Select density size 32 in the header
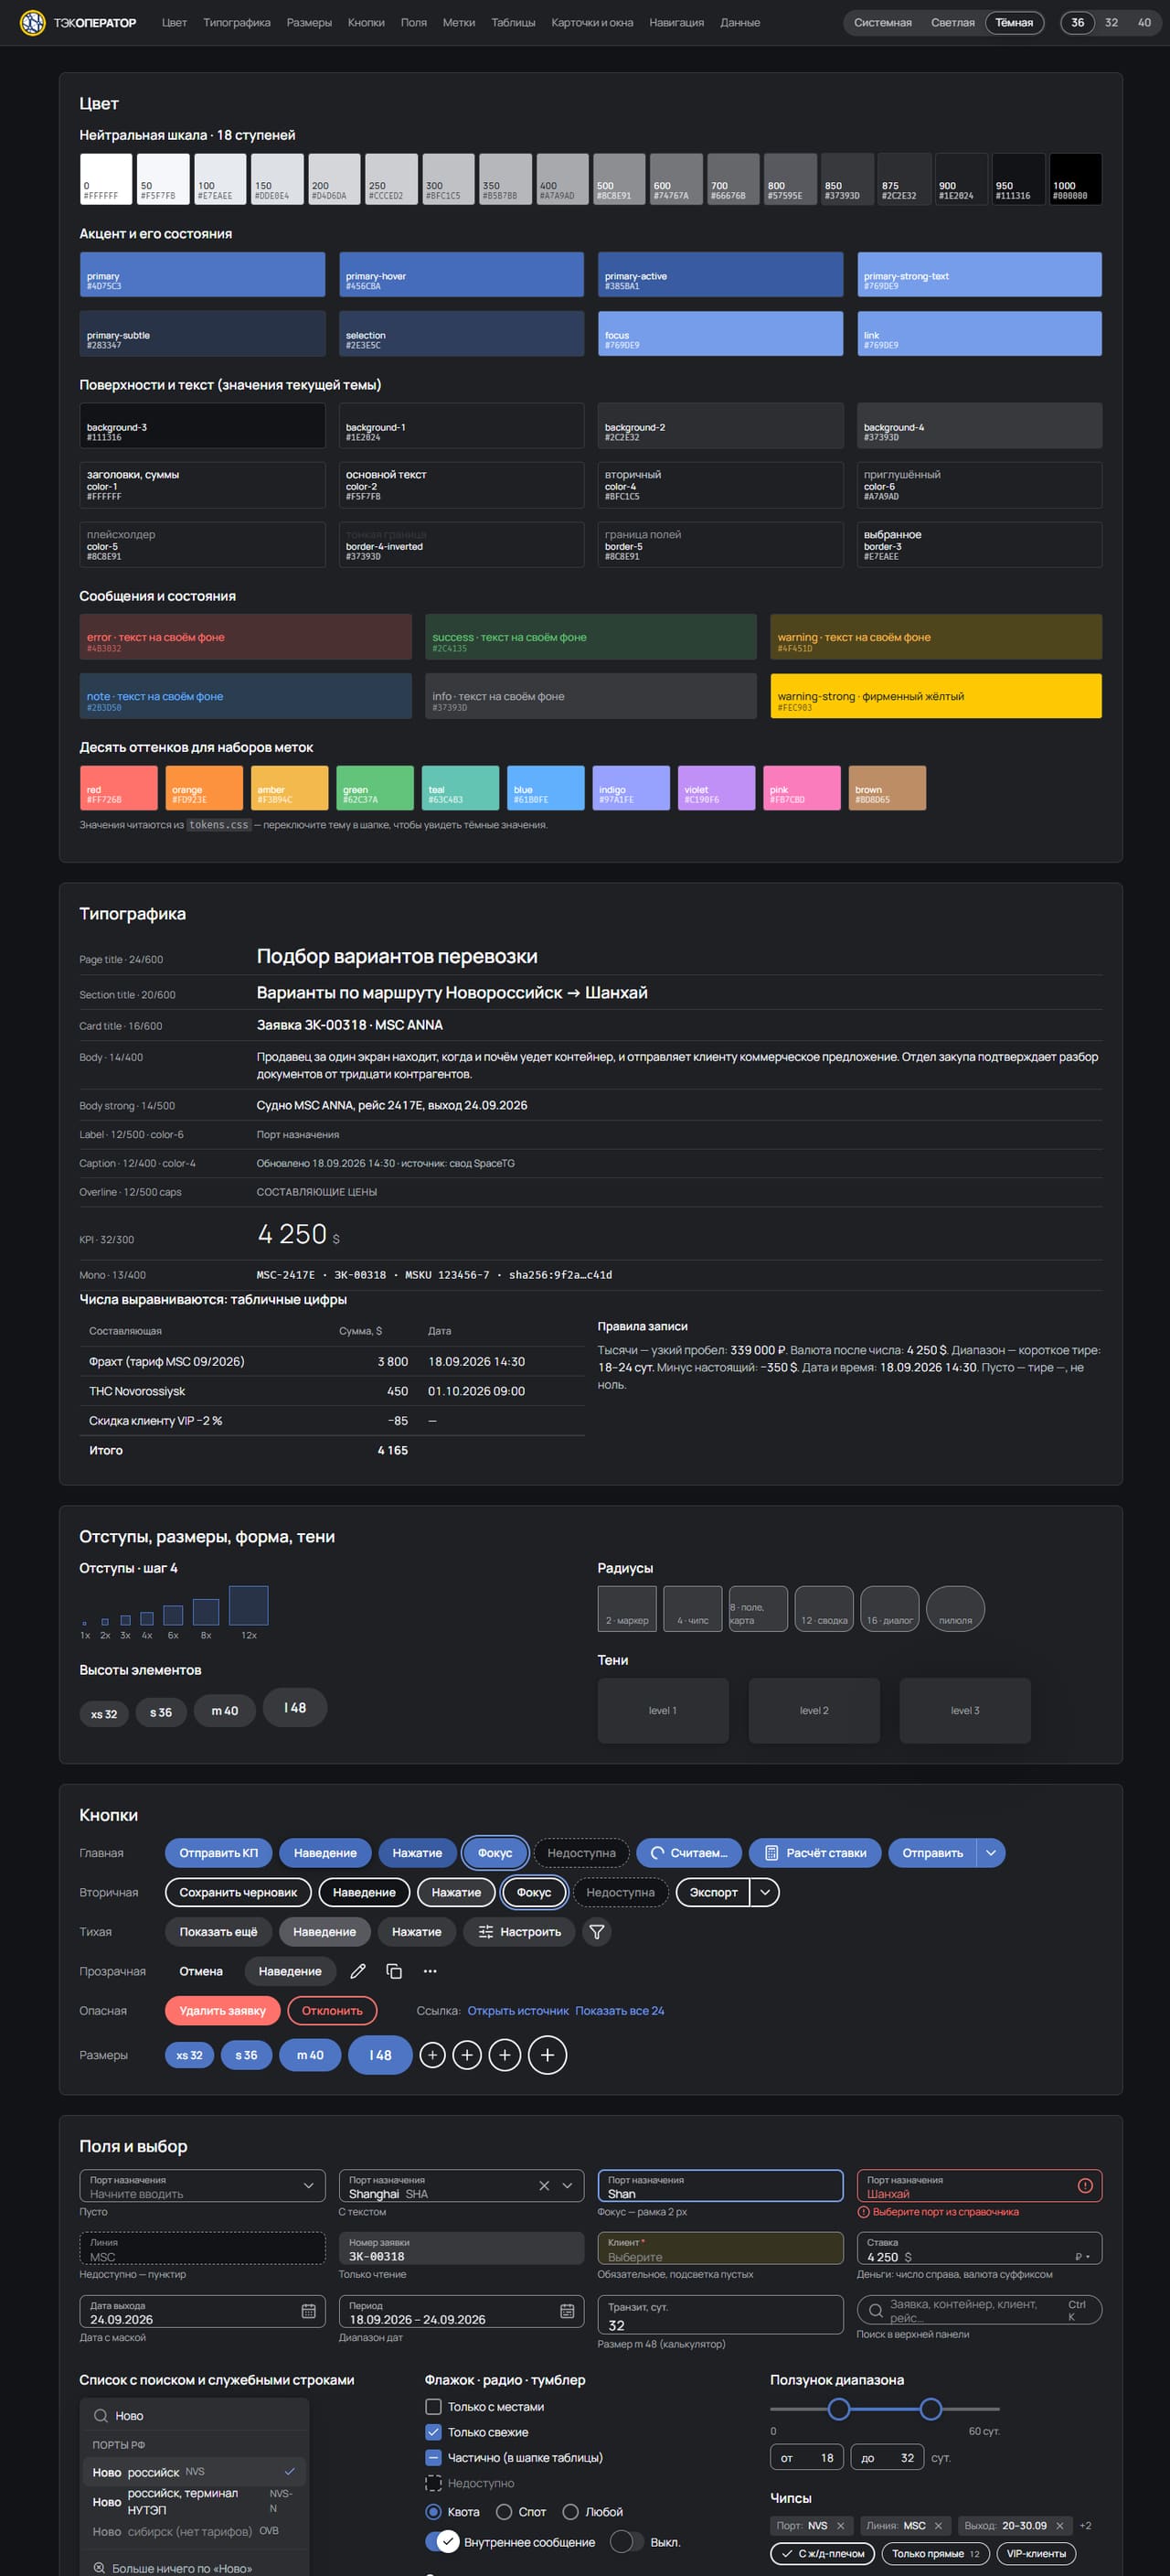The height and width of the screenshot is (2576, 1170). [x=1111, y=22]
